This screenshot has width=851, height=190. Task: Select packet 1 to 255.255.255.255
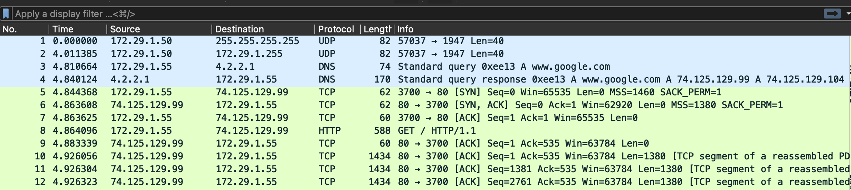tap(425, 41)
